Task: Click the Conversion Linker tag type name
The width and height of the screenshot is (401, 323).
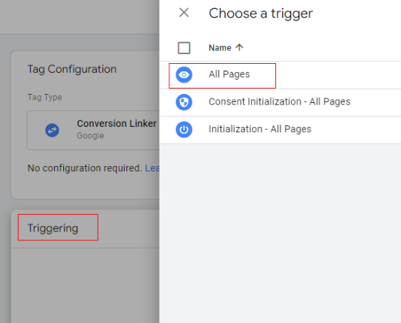Action: 117,124
